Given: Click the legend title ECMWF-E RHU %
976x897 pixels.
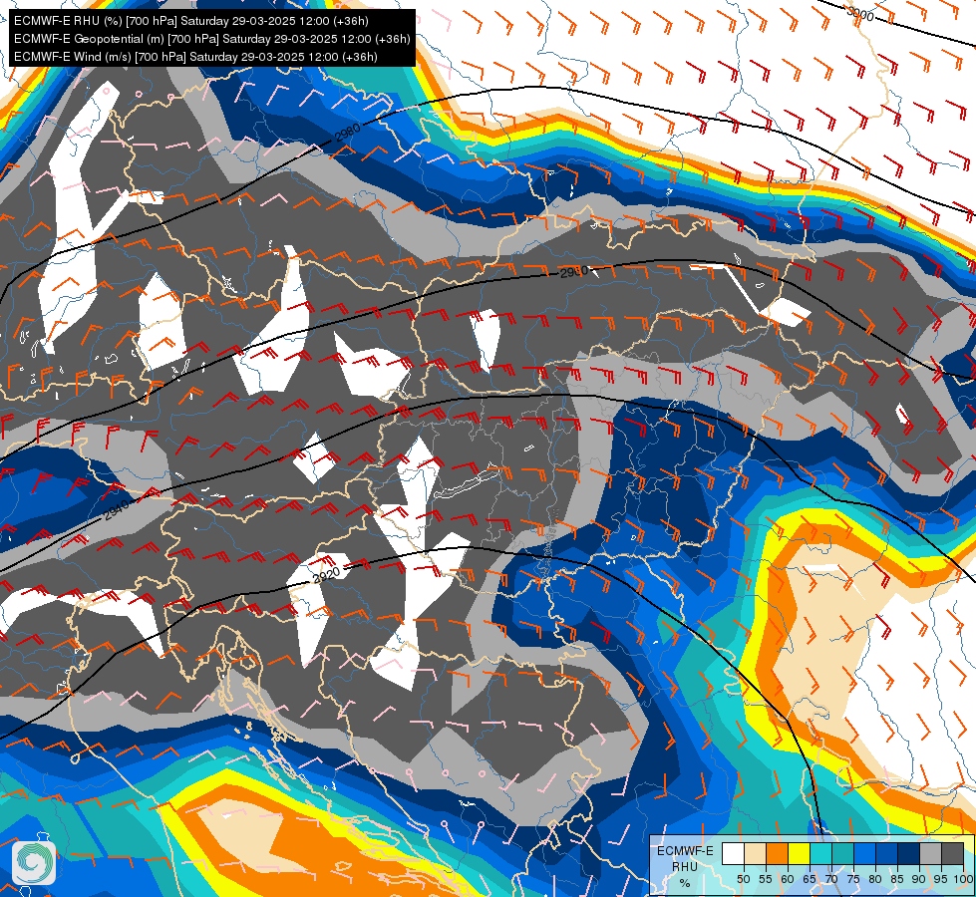Looking at the screenshot, I should pos(685,866).
